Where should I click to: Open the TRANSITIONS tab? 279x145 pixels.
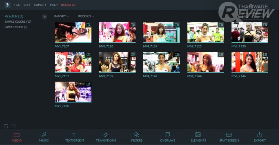[106, 137]
